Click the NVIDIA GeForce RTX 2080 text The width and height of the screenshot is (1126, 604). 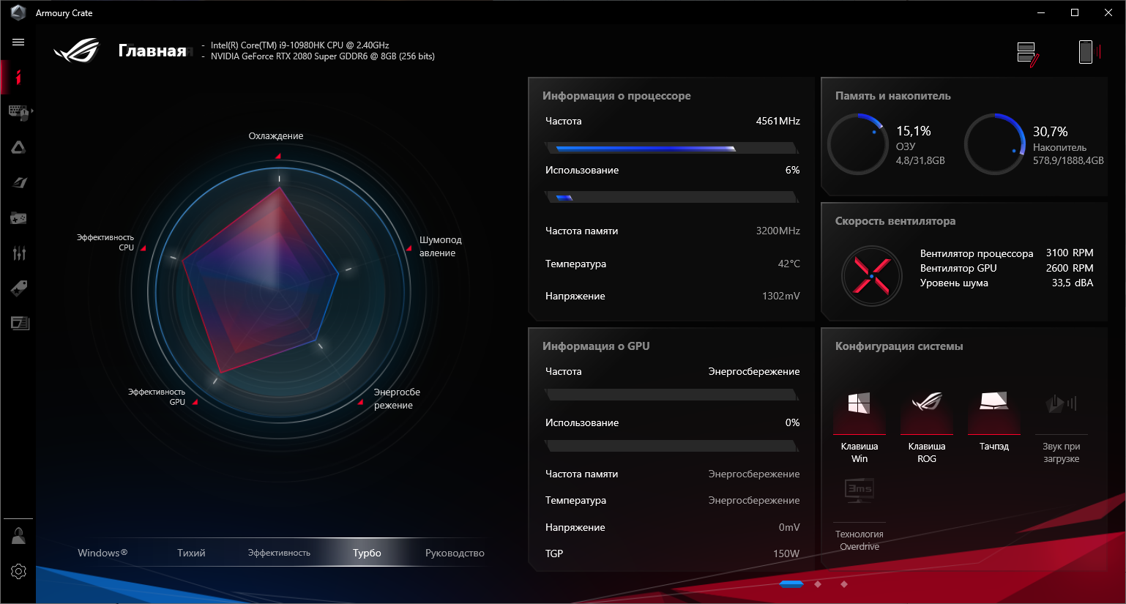[323, 56]
